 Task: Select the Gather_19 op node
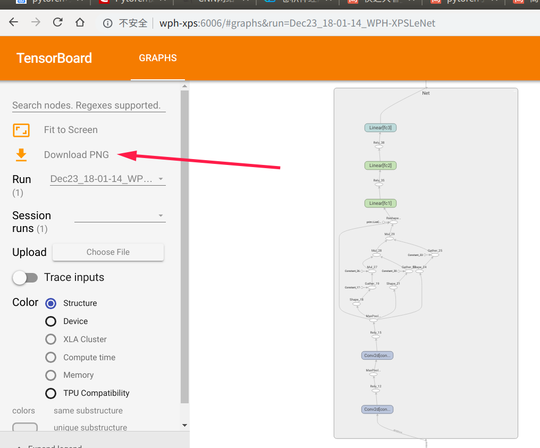coord(372,288)
